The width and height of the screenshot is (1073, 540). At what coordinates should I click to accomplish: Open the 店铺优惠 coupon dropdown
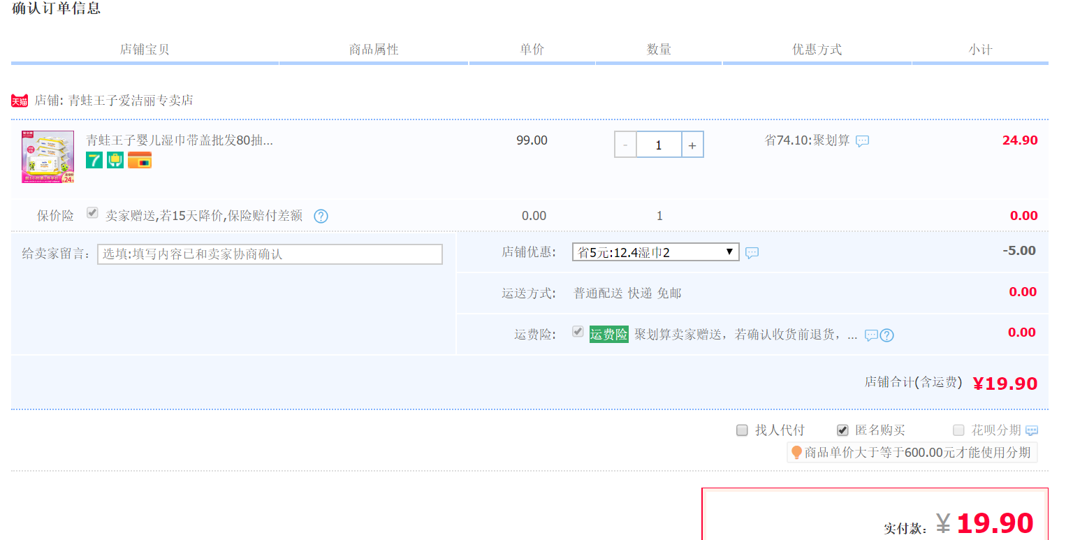pos(656,252)
